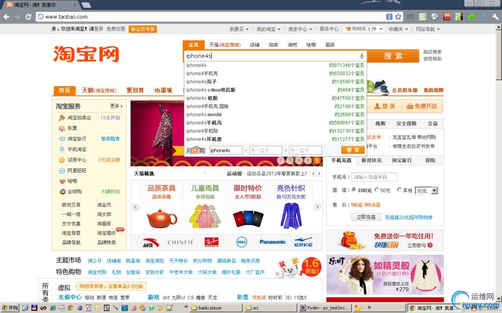Click the Panasonic brand logo
This screenshot has height=313, width=502.
273,242
